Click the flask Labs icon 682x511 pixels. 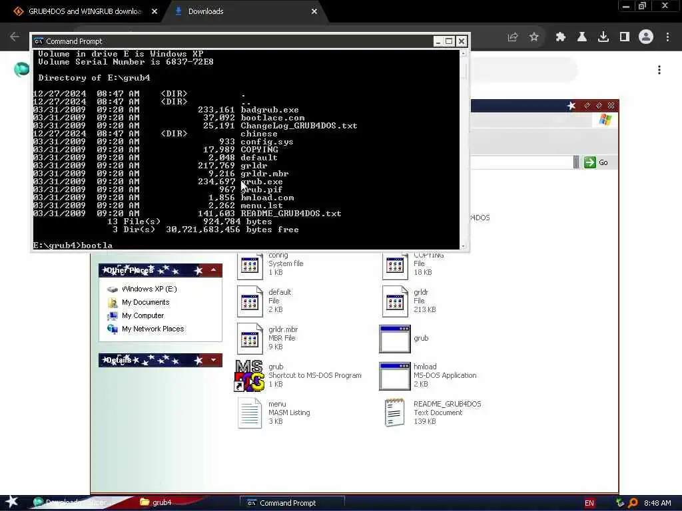pos(581,37)
